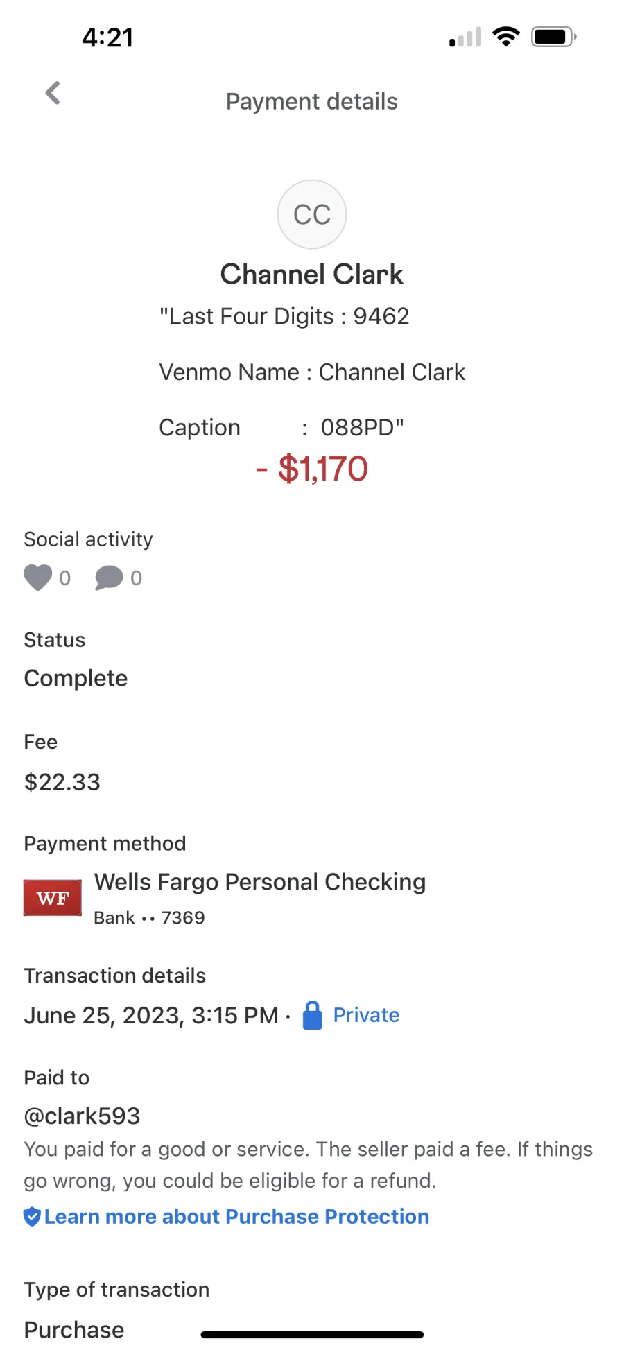Image resolution: width=624 pixels, height=1350 pixels.
Task: Tap the home indicator bar
Action: tap(312, 1334)
